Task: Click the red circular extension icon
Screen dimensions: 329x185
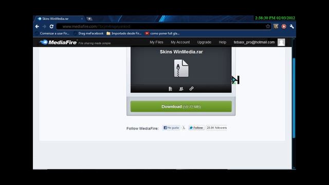Action: click(284, 26)
